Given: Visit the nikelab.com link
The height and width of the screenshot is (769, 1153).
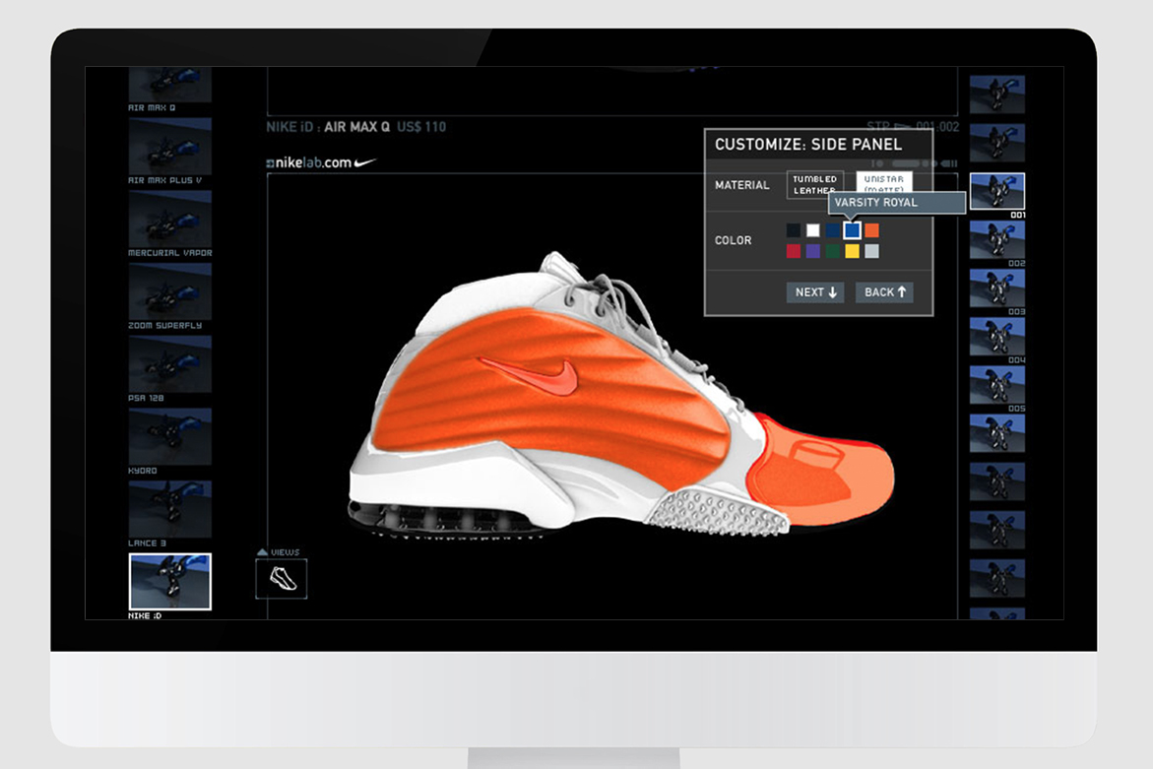Looking at the screenshot, I should [x=321, y=162].
